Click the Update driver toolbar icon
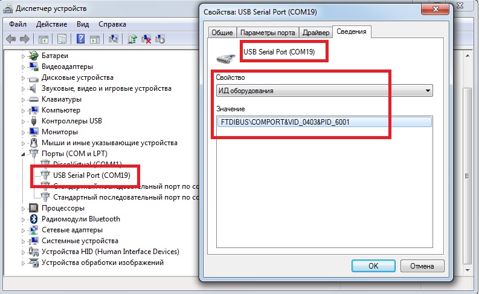This screenshot has width=479, height=294. coord(132,39)
